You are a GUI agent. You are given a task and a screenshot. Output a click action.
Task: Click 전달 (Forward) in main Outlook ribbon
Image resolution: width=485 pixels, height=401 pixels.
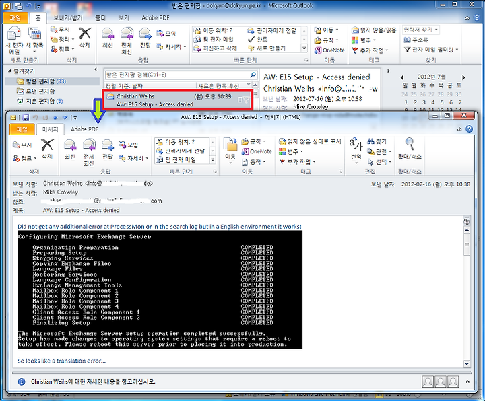coord(145,38)
